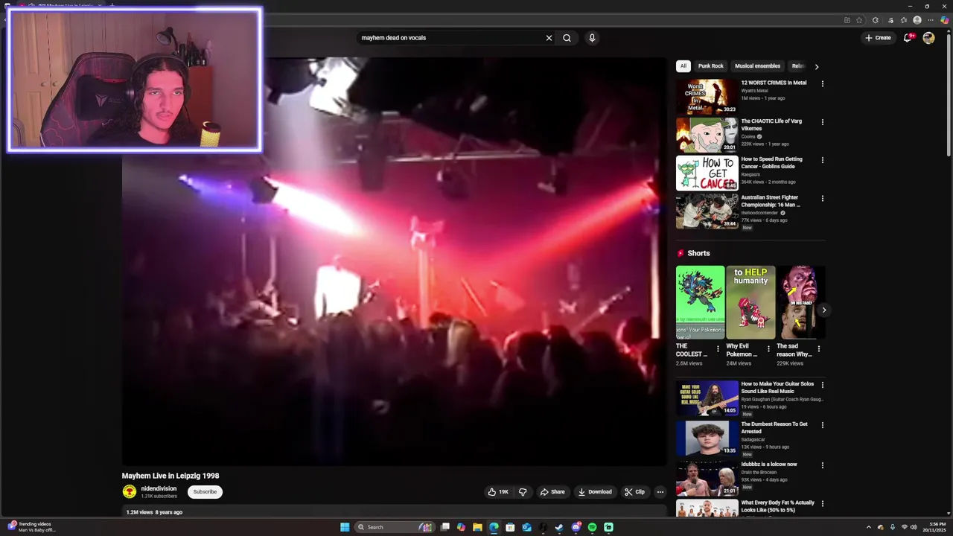Open Outlook from taskbar
Screen dimensions: 953x536
(x=526, y=527)
